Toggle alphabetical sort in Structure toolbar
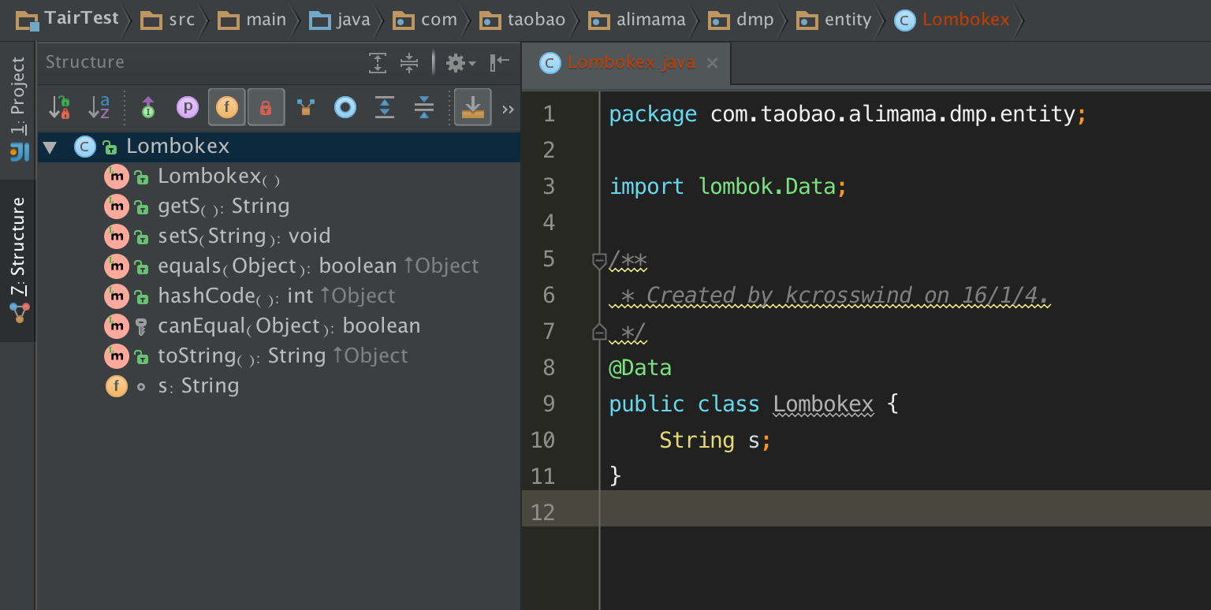1211x610 pixels. pos(99,107)
